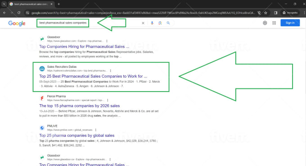Click the Glassdoor favicon on first result
The height and width of the screenshot is (166, 306).
pyautogui.click(x=42, y=39)
